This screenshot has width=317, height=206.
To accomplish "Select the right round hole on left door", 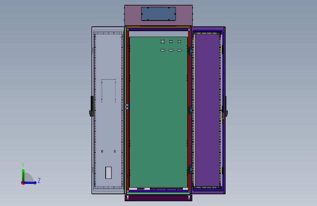I will (115, 151).
